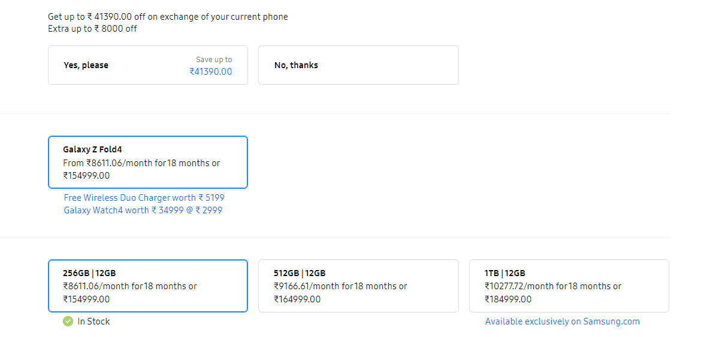Select the Galaxy Z Fold4 model card
The width and height of the screenshot is (719, 337).
(147, 162)
